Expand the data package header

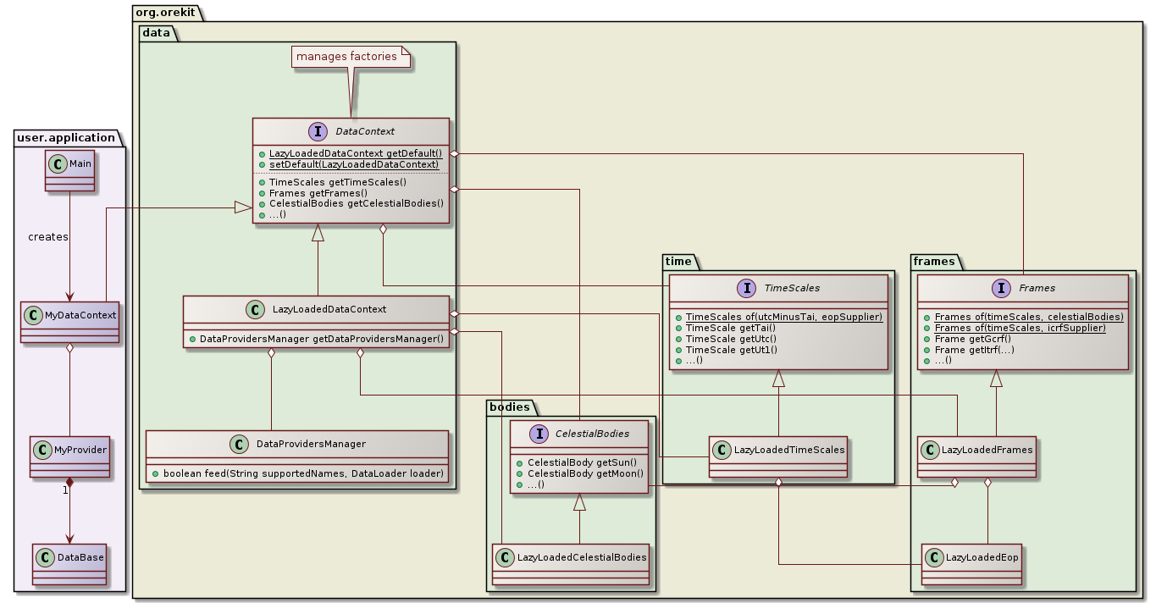click(153, 34)
